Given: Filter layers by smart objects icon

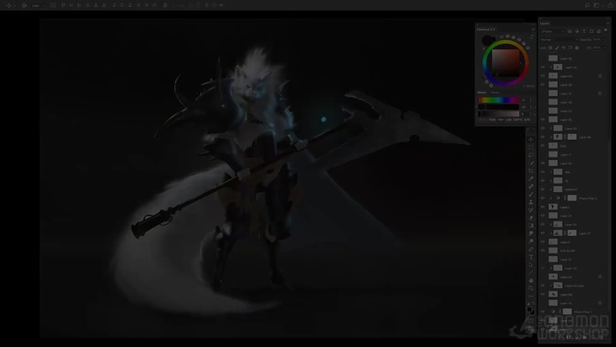Looking at the screenshot, I should pos(598,31).
